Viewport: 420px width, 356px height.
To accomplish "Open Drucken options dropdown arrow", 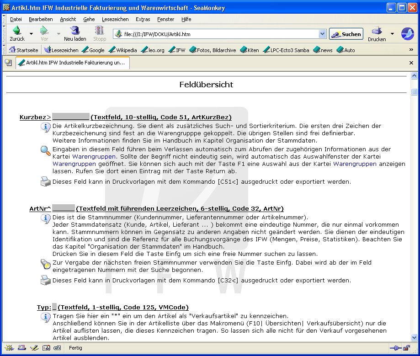I will tap(392, 34).
